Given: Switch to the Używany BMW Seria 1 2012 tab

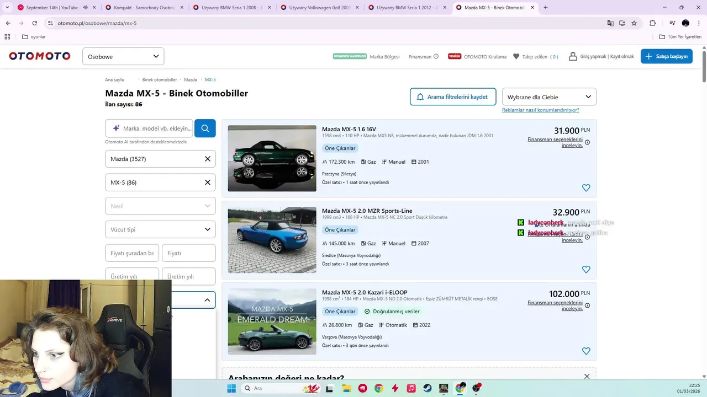Looking at the screenshot, I should click(x=408, y=8).
